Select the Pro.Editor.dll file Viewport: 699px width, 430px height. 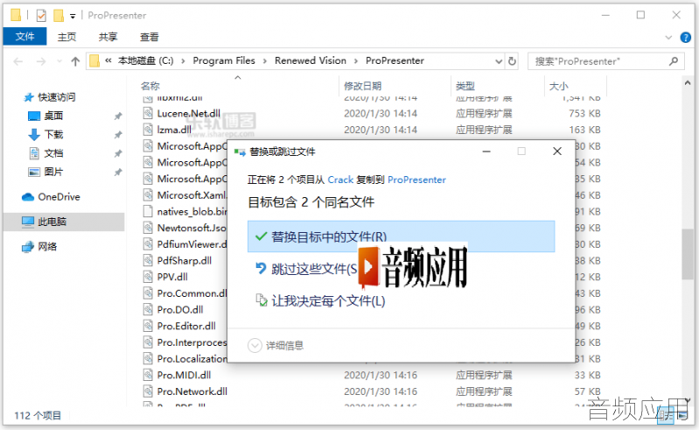pyautogui.click(x=186, y=326)
